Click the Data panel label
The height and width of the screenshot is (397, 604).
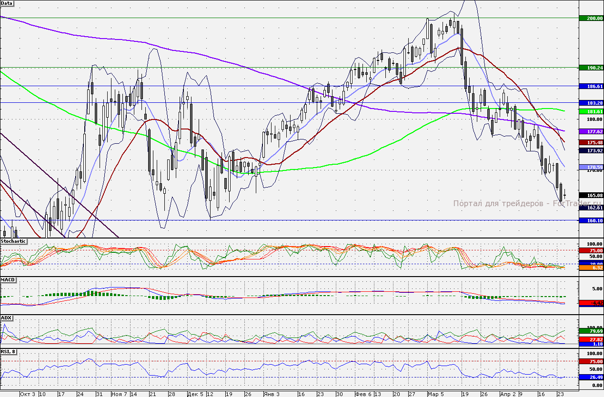pyautogui.click(x=7, y=3)
